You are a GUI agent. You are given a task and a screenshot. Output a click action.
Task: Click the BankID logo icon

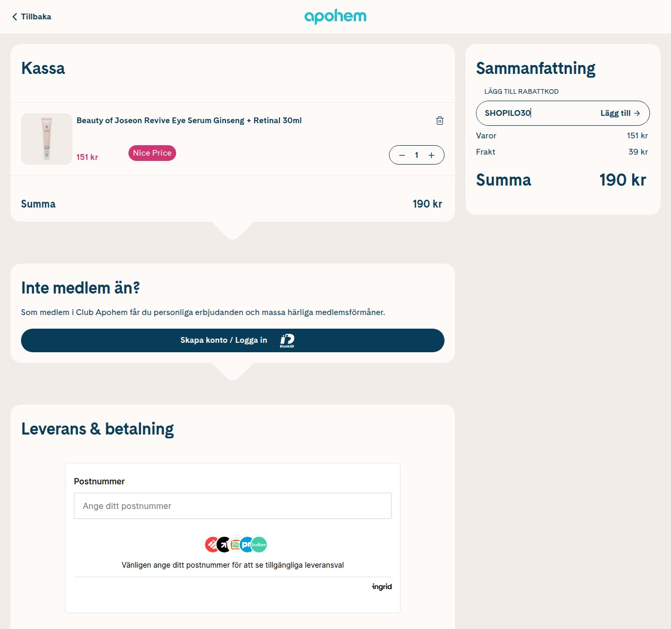point(287,341)
